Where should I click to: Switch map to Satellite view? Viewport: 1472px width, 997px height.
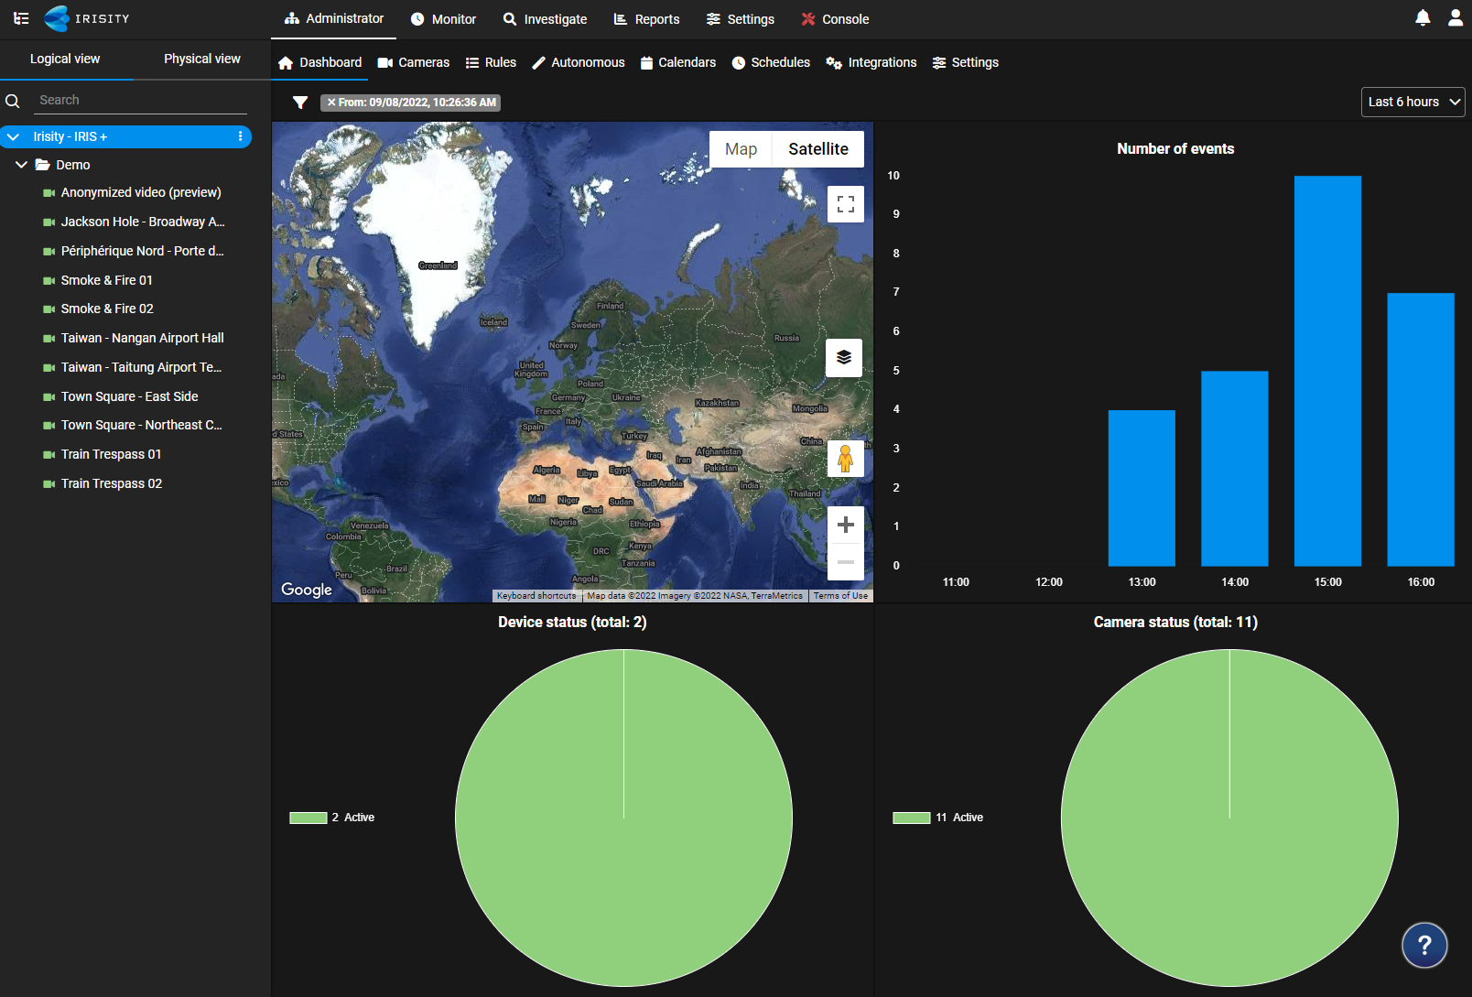click(x=817, y=149)
